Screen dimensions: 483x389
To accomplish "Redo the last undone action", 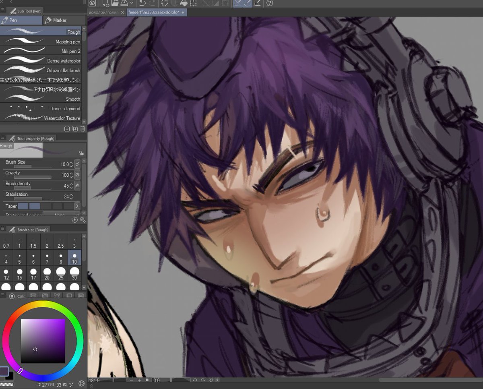I will [152, 3].
